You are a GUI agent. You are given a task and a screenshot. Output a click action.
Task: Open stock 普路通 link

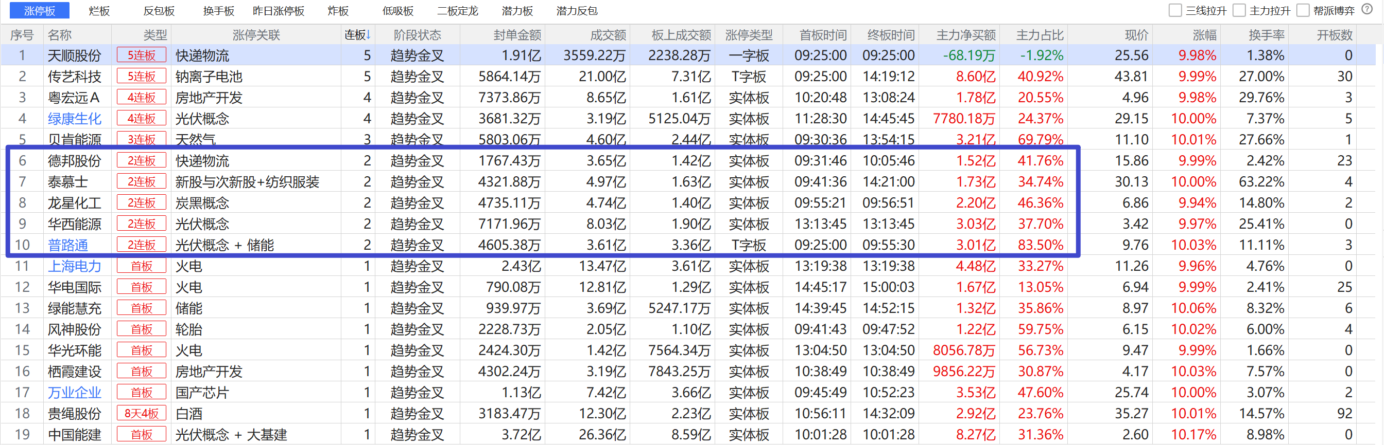click(67, 245)
